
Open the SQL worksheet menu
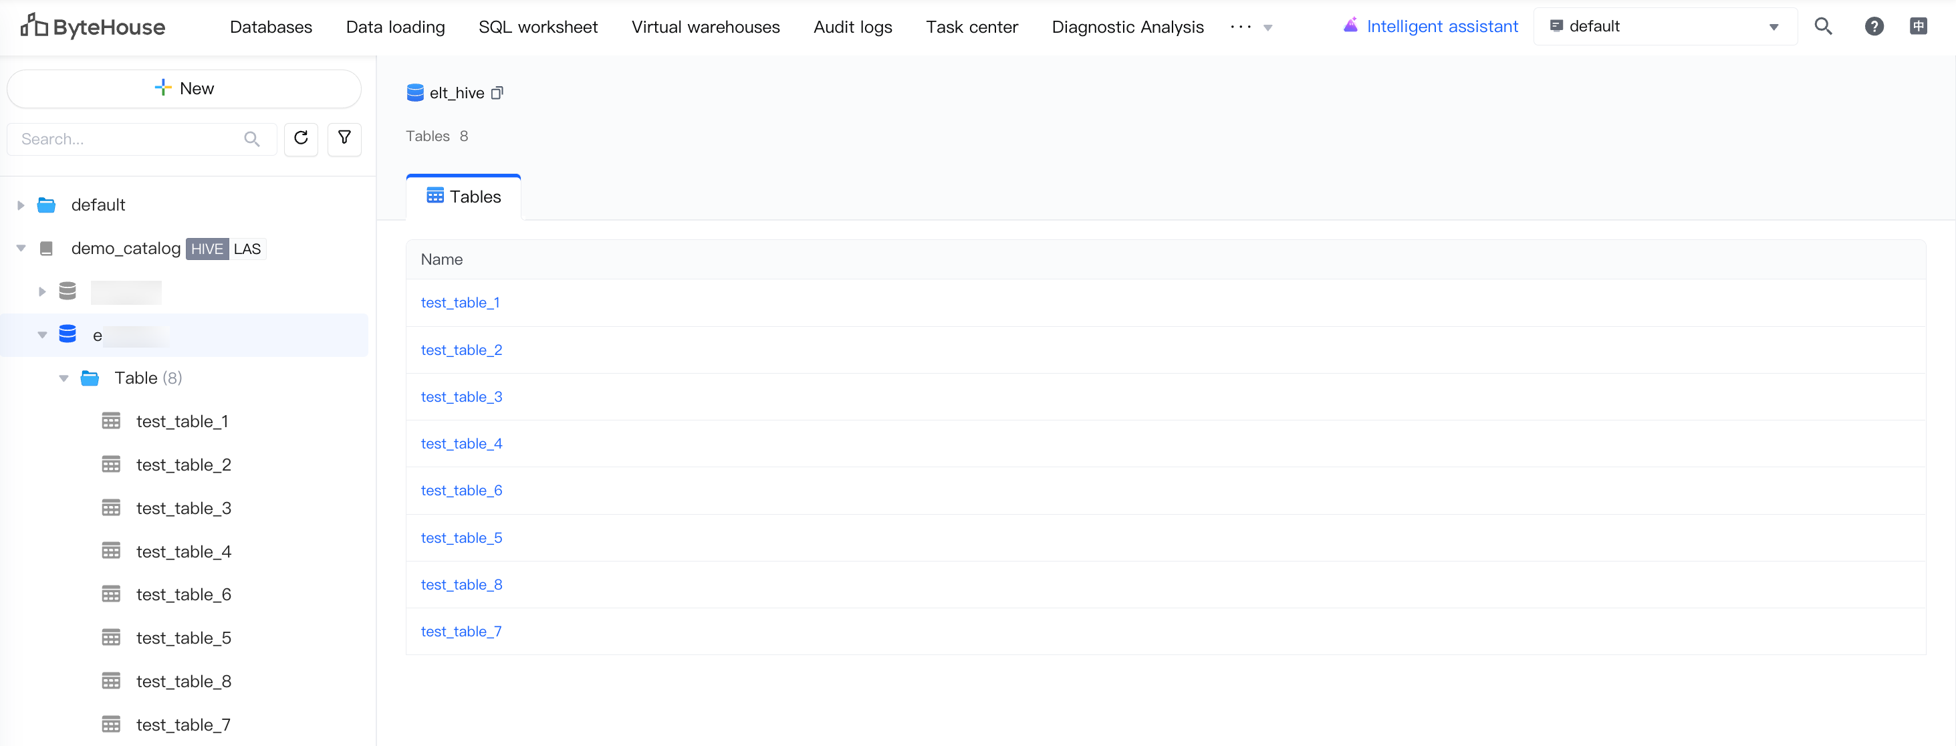(537, 27)
